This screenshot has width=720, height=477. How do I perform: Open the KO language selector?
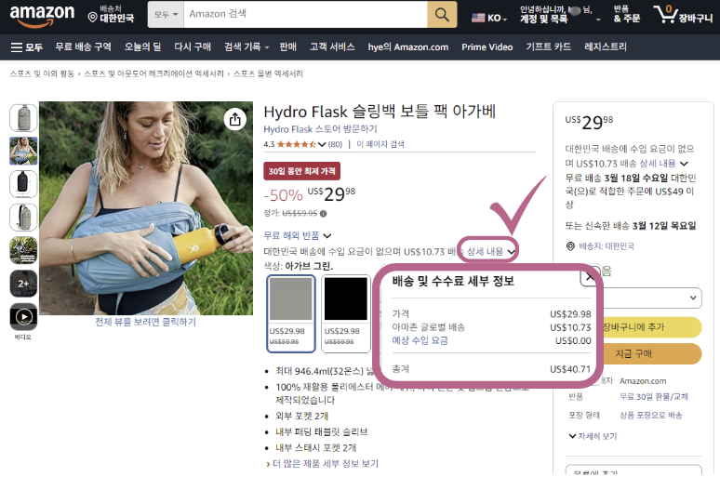490,18
